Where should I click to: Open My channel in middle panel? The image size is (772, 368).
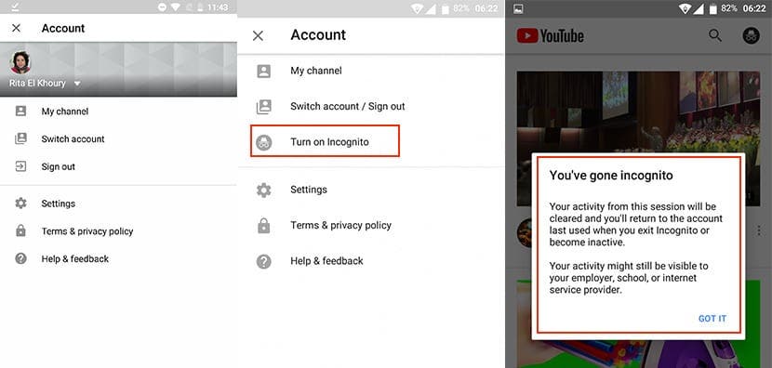point(316,71)
